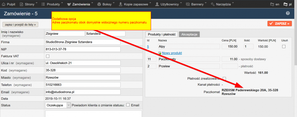Click the Bannery image icon

(188, 4)
